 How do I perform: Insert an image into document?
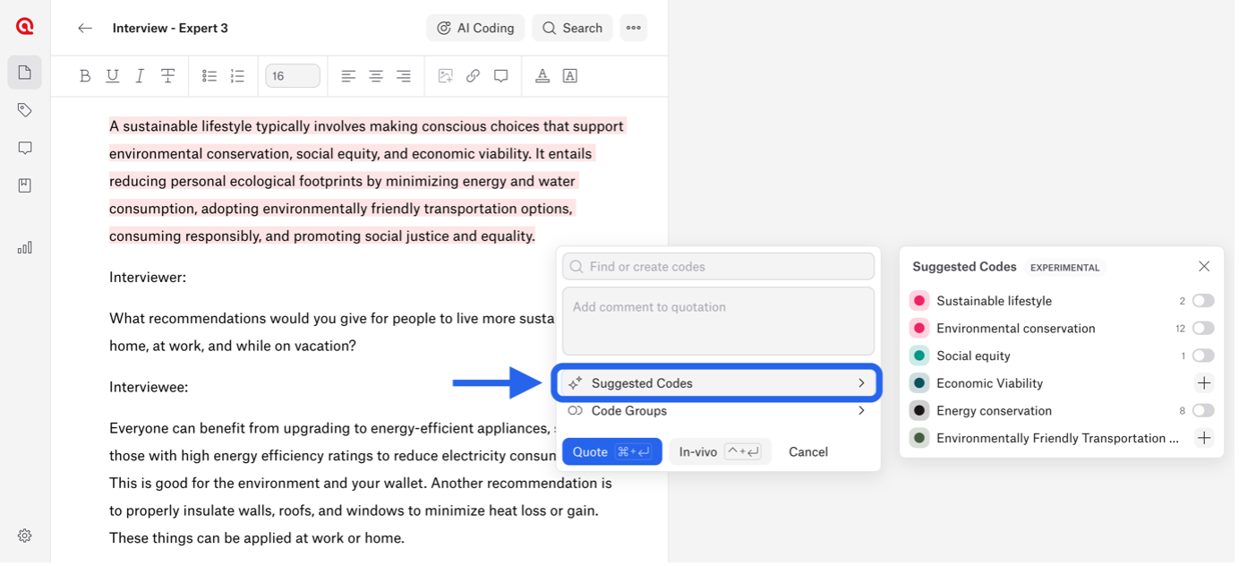[x=445, y=76]
